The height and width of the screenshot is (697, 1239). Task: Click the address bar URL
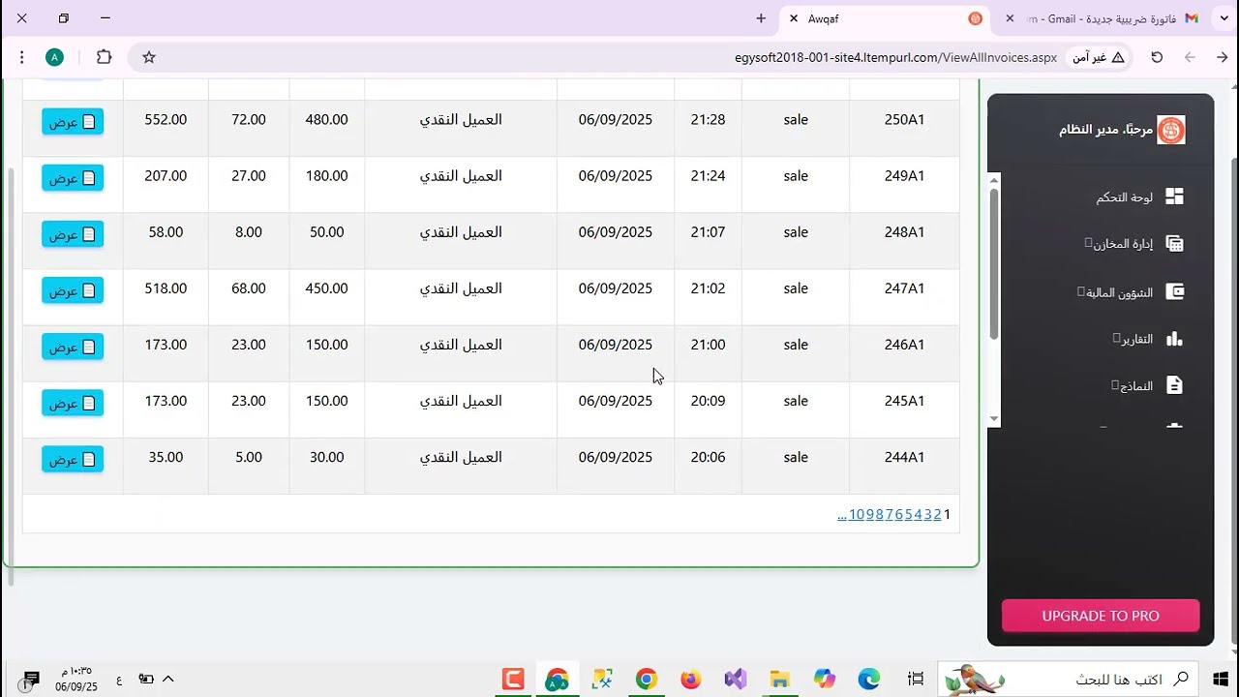(x=895, y=57)
